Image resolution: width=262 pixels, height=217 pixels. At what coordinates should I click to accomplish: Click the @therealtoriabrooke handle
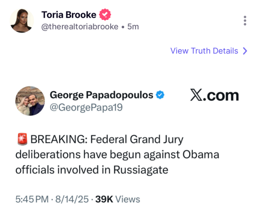tap(80, 27)
